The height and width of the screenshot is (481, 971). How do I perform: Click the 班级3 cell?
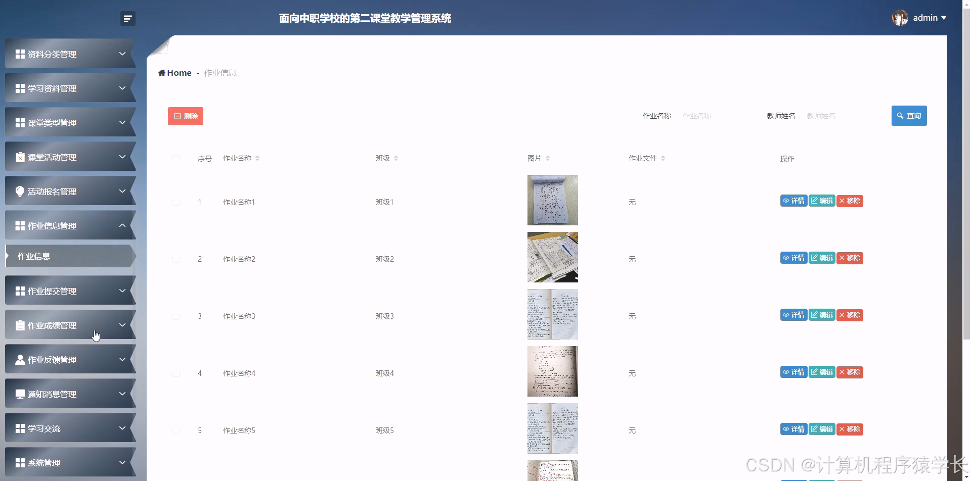click(385, 316)
